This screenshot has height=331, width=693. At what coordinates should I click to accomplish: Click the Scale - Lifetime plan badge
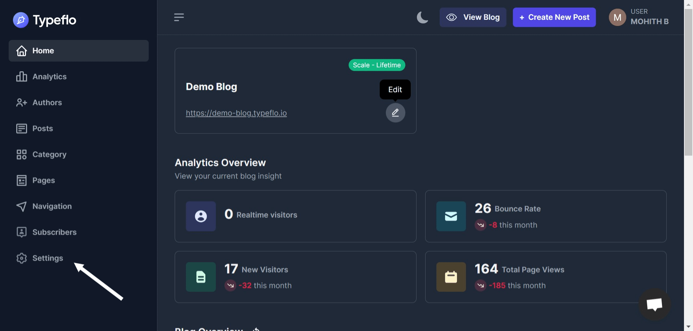[376, 65]
